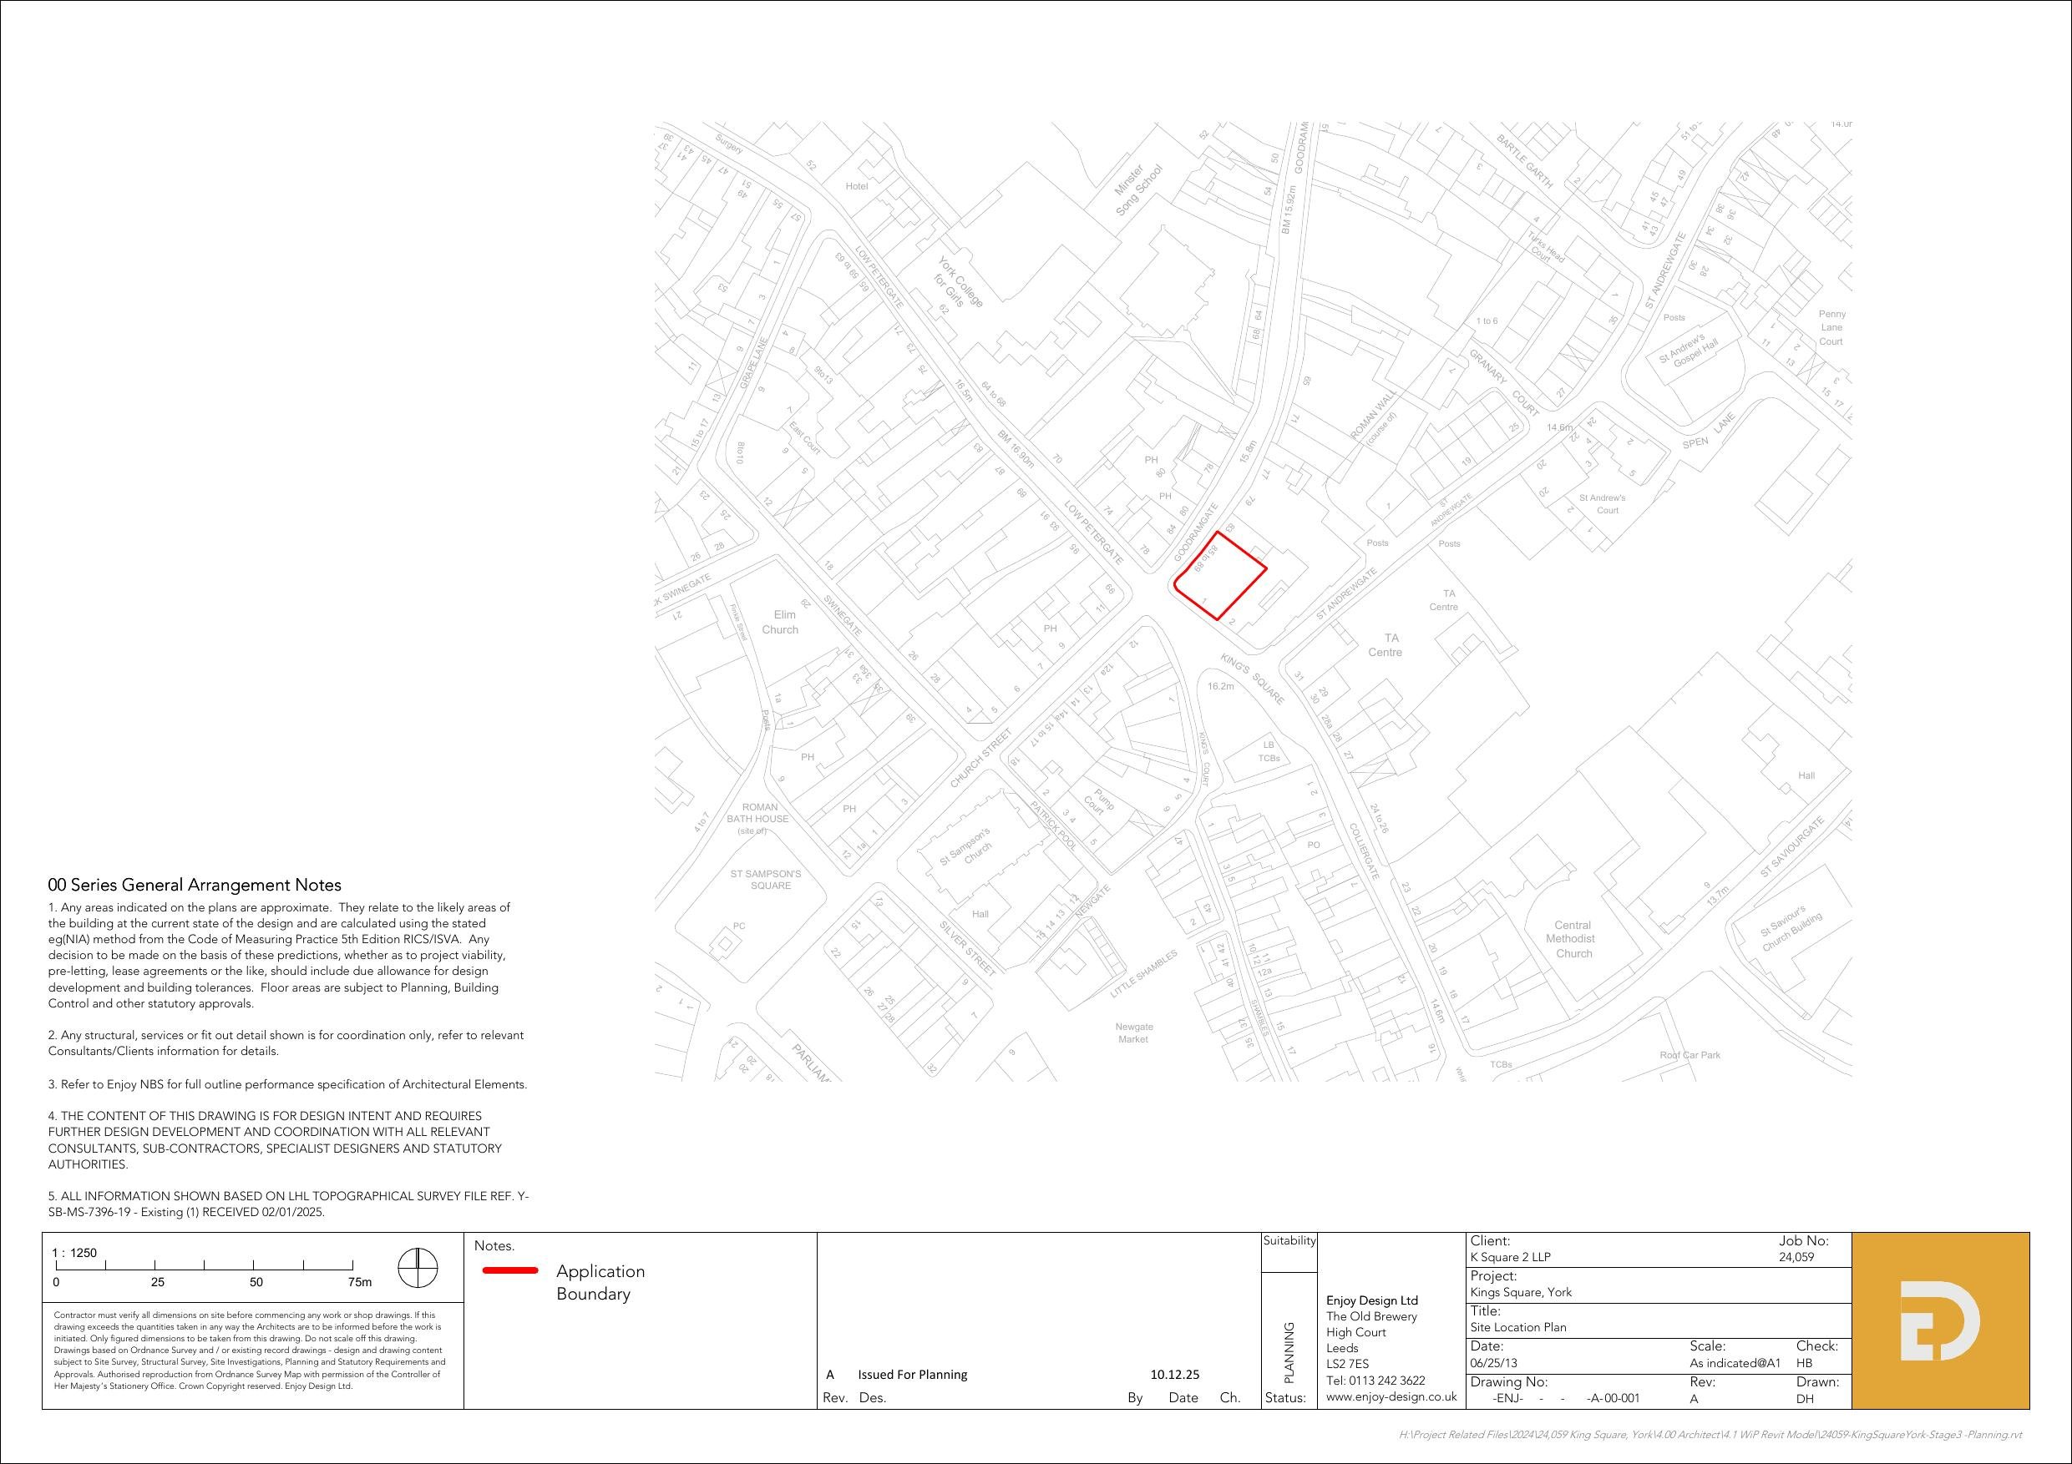Click the 1:1250 scale bar
The height and width of the screenshot is (1464, 2072).
[205, 1268]
